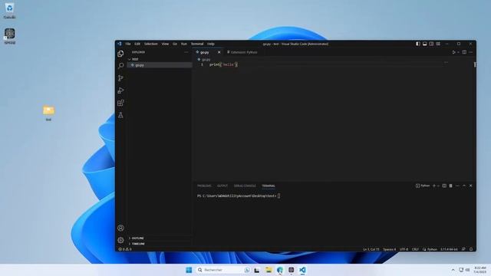Open the feedback icon in status bar
This screenshot has width=491, height=276.
click(x=463, y=249)
